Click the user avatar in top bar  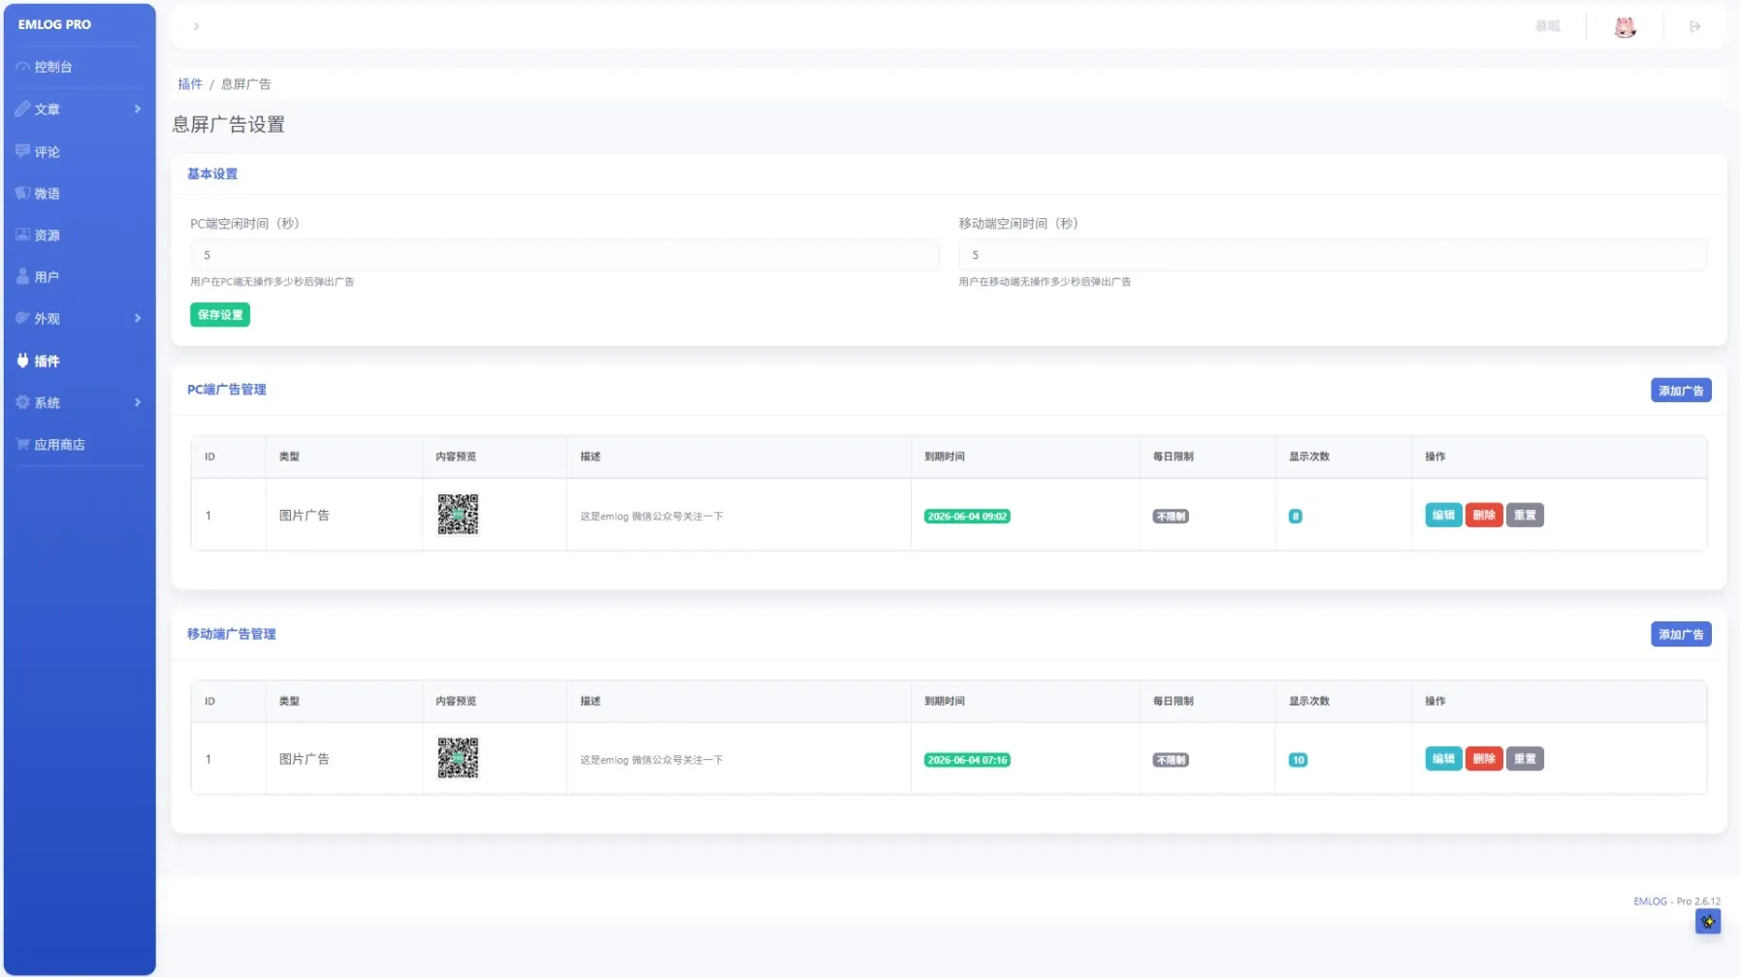(x=1625, y=27)
